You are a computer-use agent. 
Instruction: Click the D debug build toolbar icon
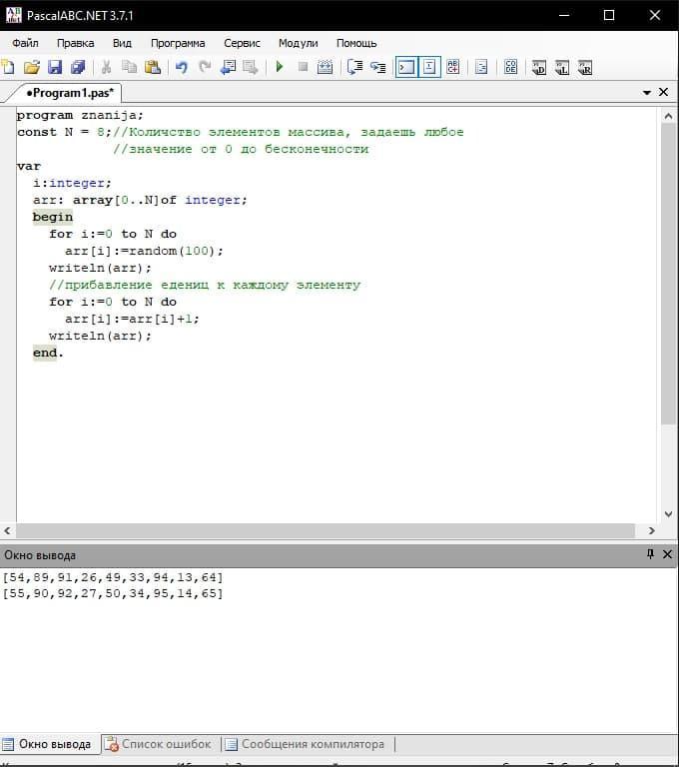point(539,67)
